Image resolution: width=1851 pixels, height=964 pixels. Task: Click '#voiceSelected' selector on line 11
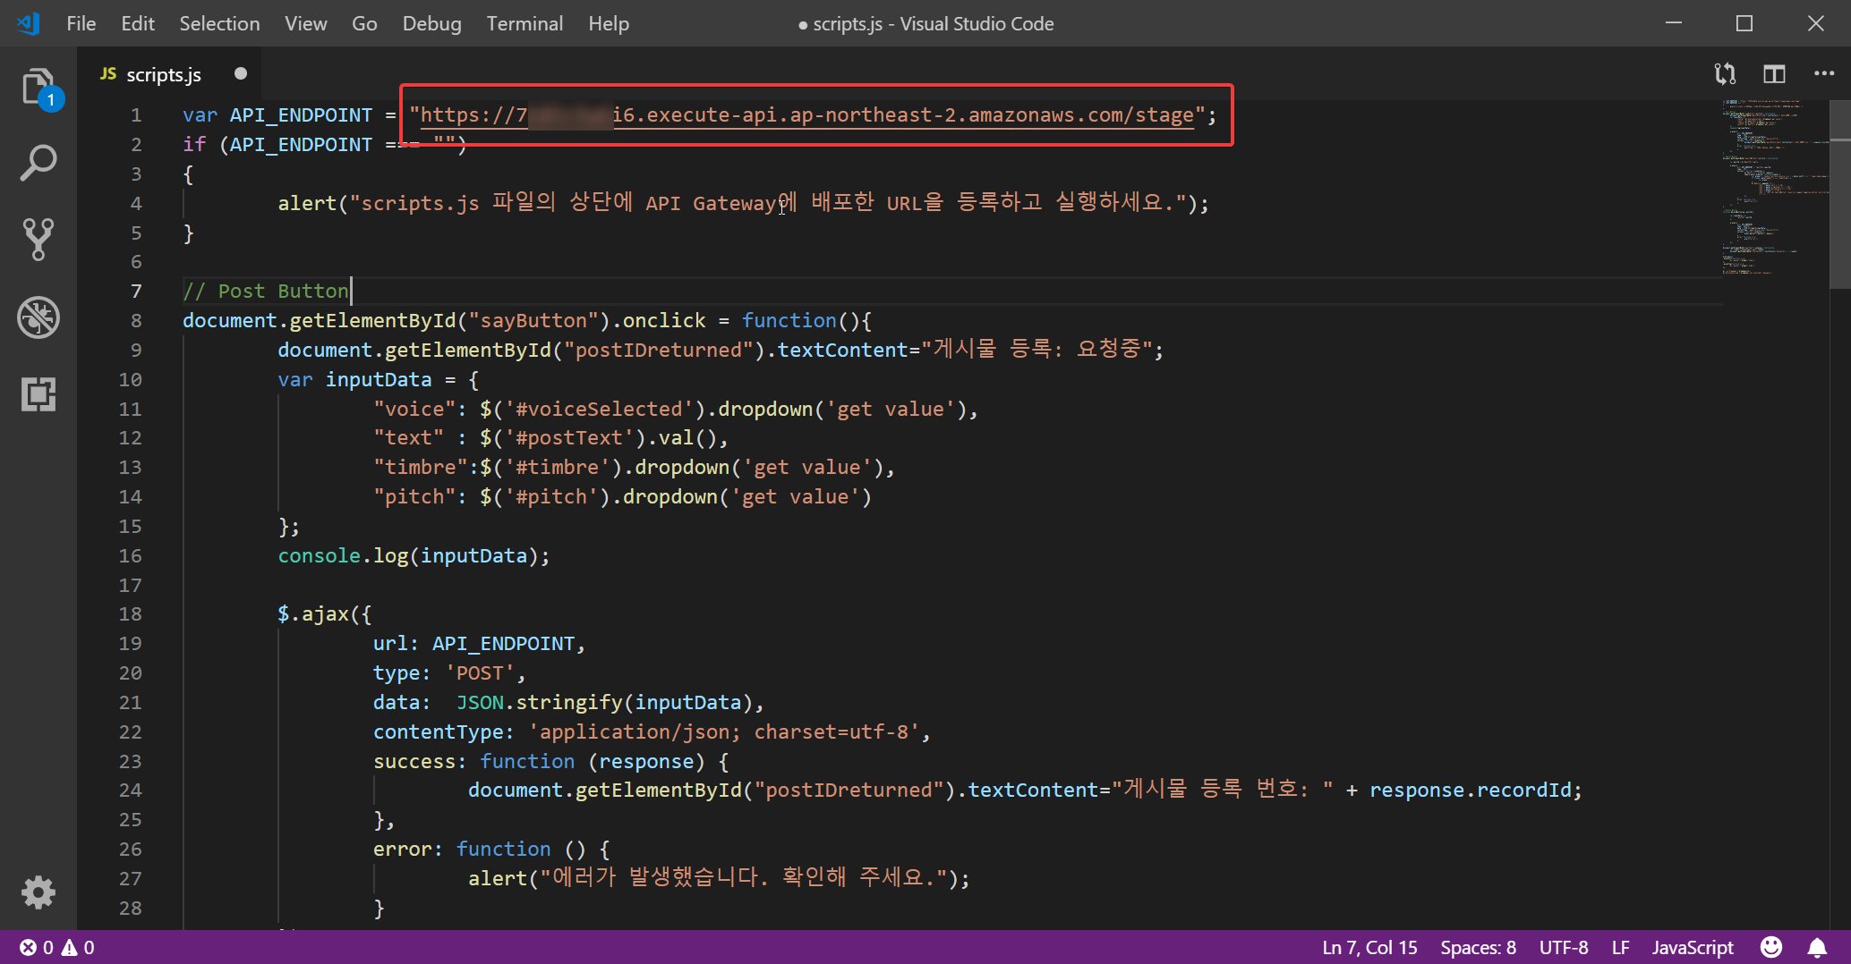(x=599, y=409)
